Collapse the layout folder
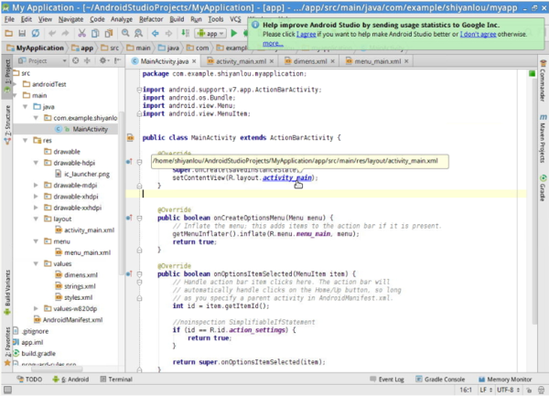Image resolution: width=549 pixels, height=396 pixels. coord(36,219)
